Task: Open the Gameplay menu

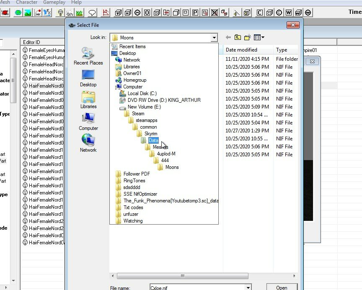Action: (54, 3)
